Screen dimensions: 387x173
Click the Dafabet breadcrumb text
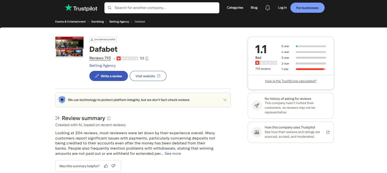pyautogui.click(x=140, y=22)
